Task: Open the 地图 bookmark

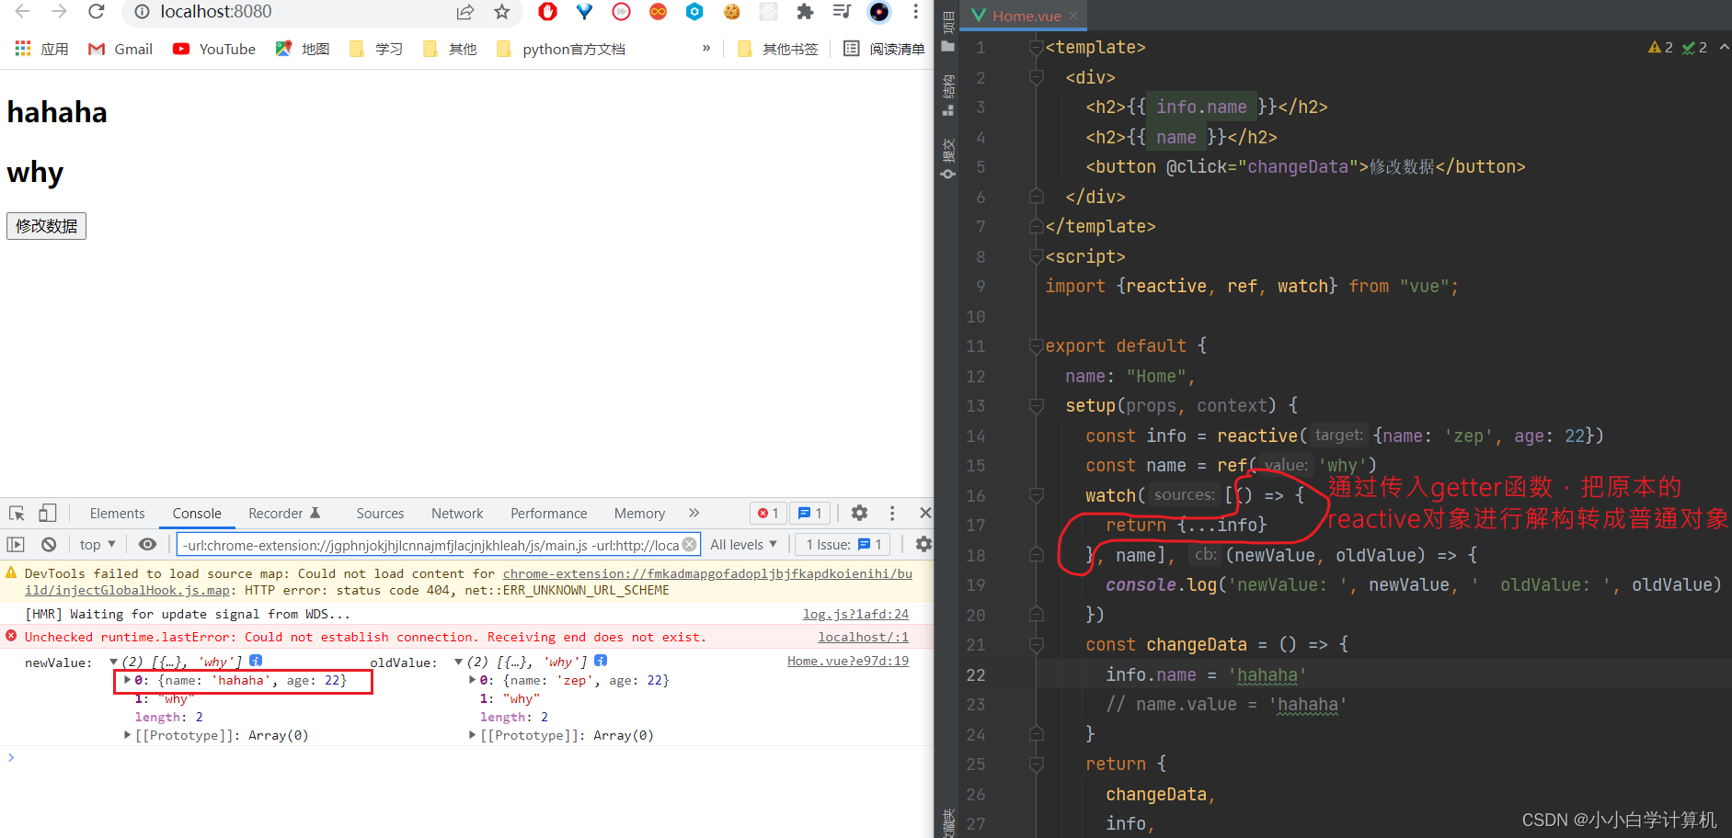Action: point(303,49)
